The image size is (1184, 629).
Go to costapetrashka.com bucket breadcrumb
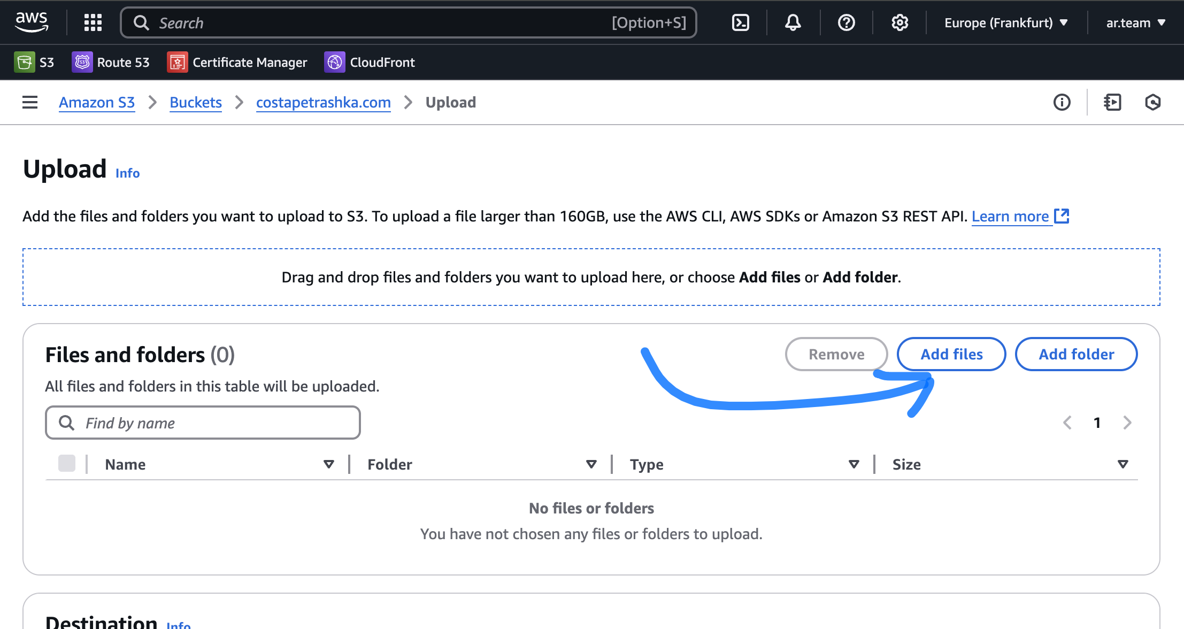(323, 102)
